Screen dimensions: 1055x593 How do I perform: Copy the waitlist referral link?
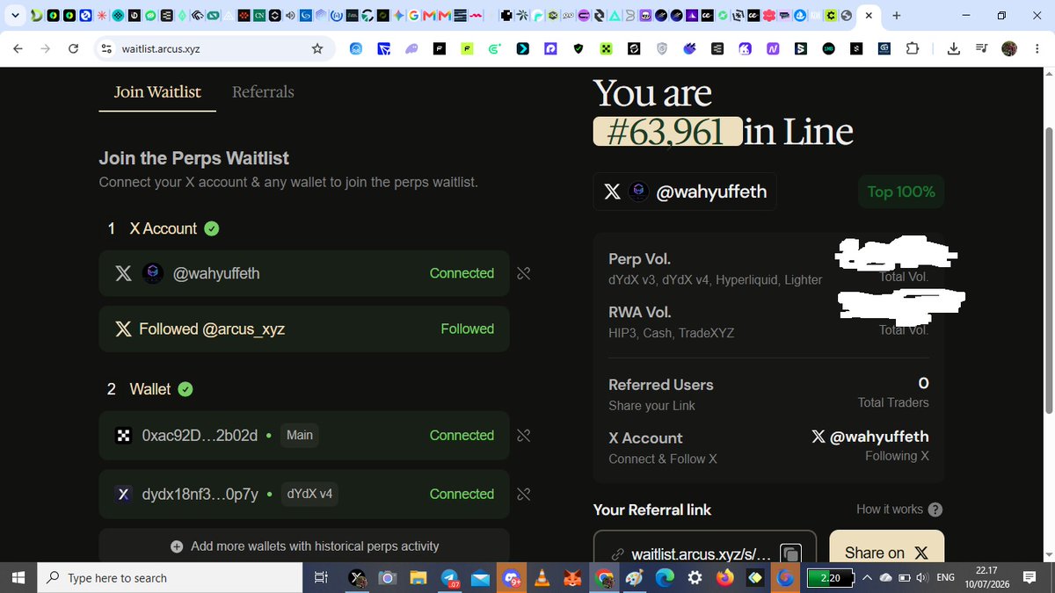pyautogui.click(x=790, y=553)
